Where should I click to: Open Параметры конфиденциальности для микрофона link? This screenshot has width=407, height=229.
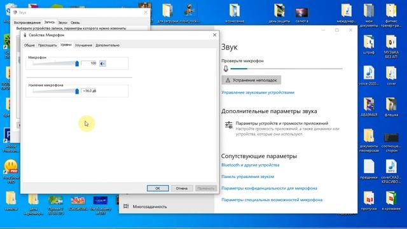[x=269, y=188]
